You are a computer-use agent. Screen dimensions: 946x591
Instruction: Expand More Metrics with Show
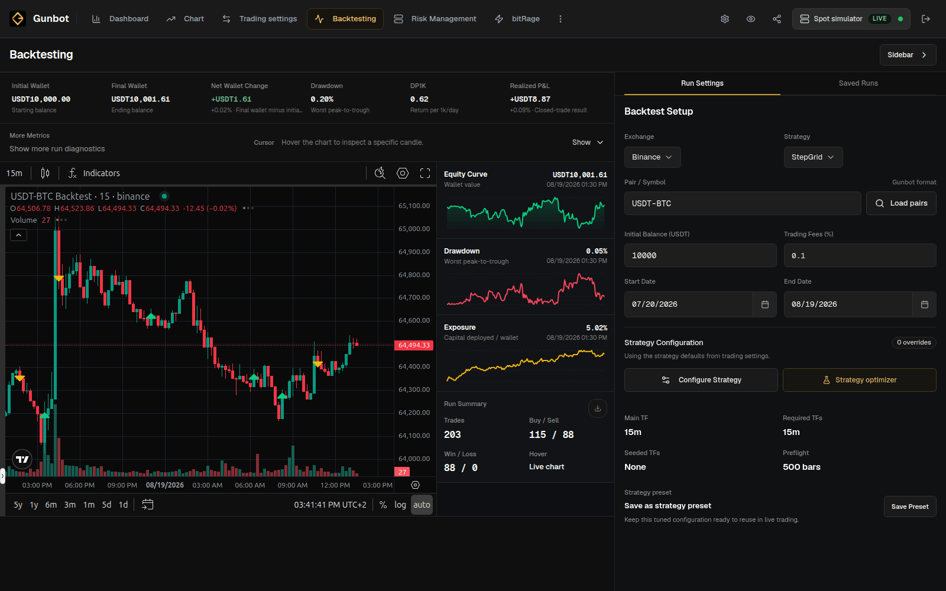(x=588, y=142)
